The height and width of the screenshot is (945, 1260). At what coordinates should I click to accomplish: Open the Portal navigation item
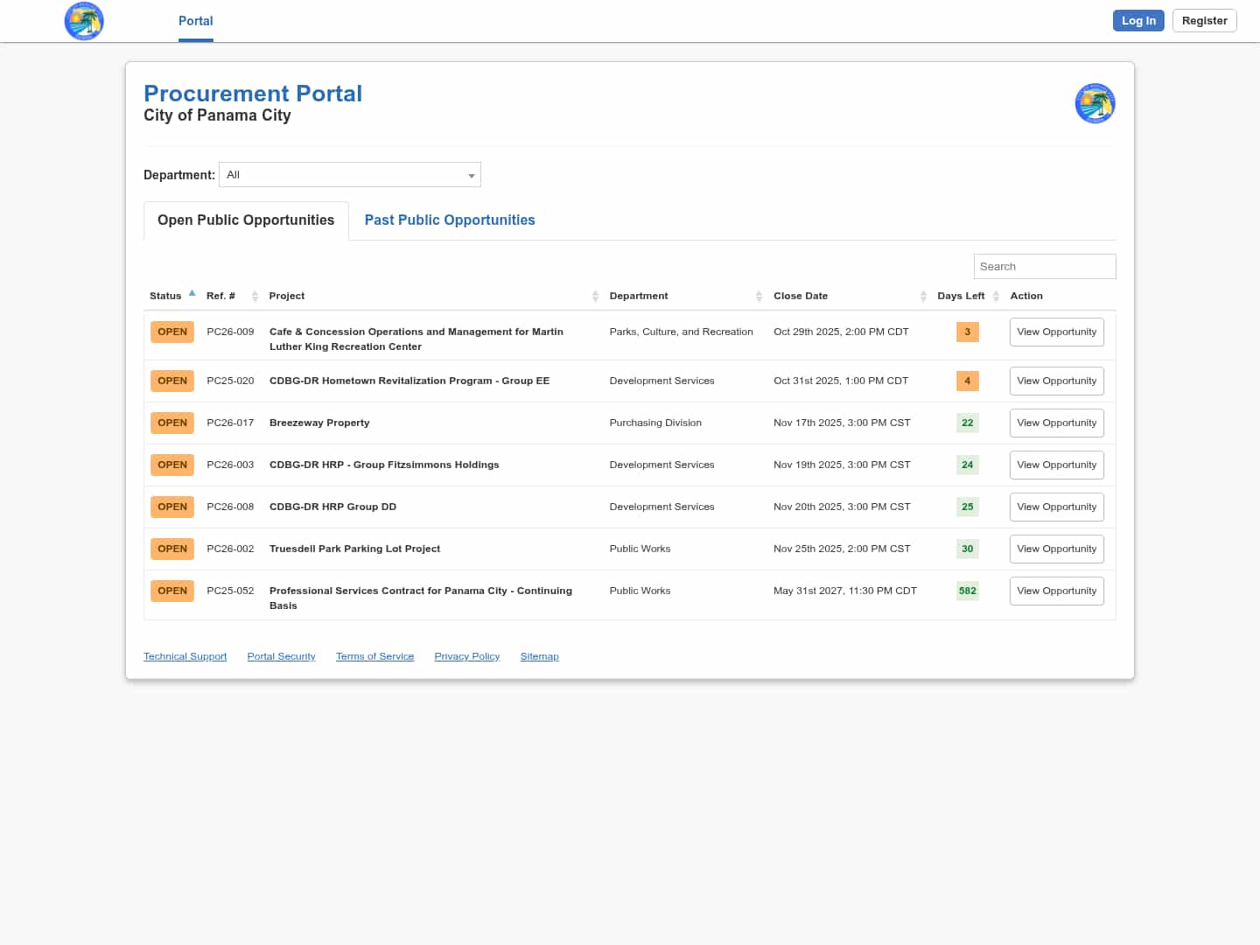(196, 21)
